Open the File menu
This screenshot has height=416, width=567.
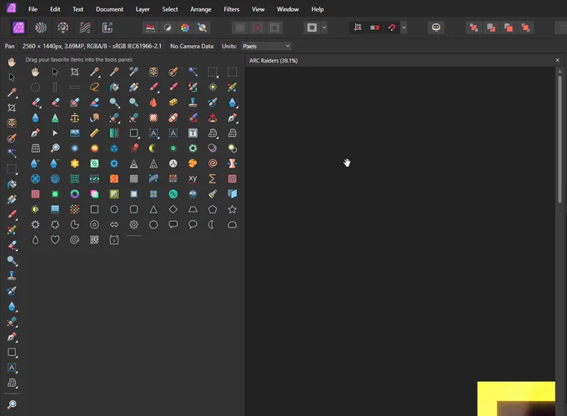pos(33,9)
